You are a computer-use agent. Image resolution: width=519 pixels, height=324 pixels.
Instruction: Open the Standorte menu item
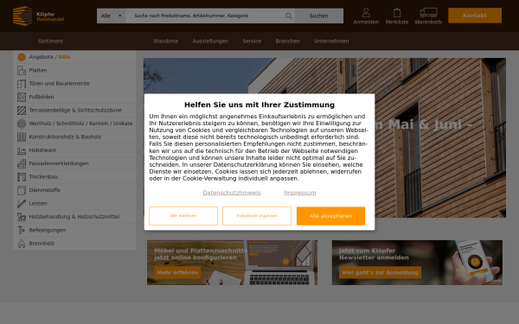(x=165, y=41)
